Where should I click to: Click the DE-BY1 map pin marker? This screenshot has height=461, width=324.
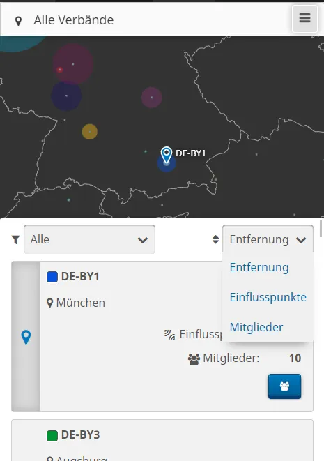[x=167, y=155]
